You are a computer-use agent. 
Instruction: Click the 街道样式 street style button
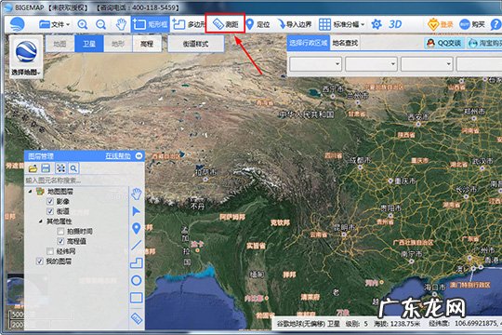[x=195, y=44]
